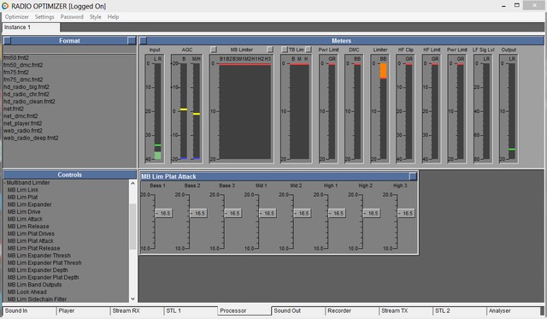Image resolution: width=547 pixels, height=319 pixels.
Task: Open the Analyser tab
Action: [x=513, y=310]
